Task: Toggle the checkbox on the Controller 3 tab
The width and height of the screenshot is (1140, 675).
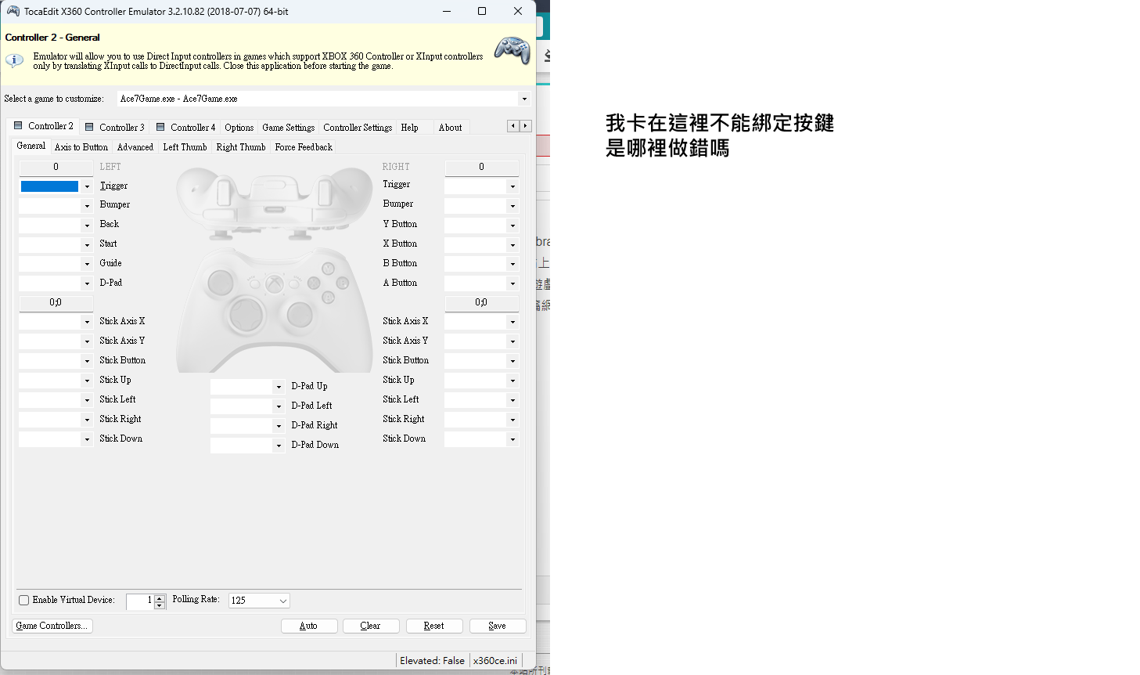Action: click(x=88, y=126)
